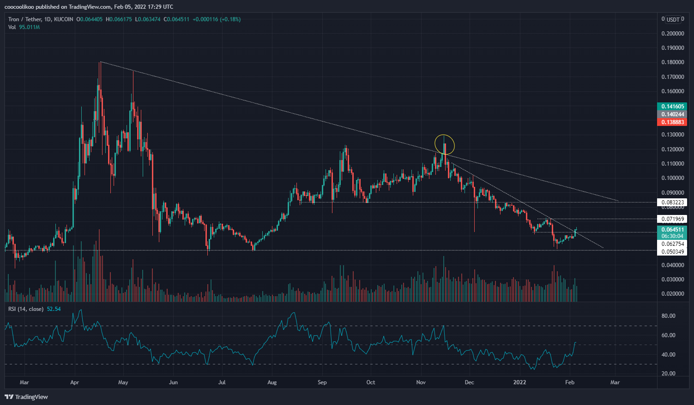Viewport: 694px width, 405px height.
Task: Click the 0.160000 price axis tick
Action: point(673,91)
